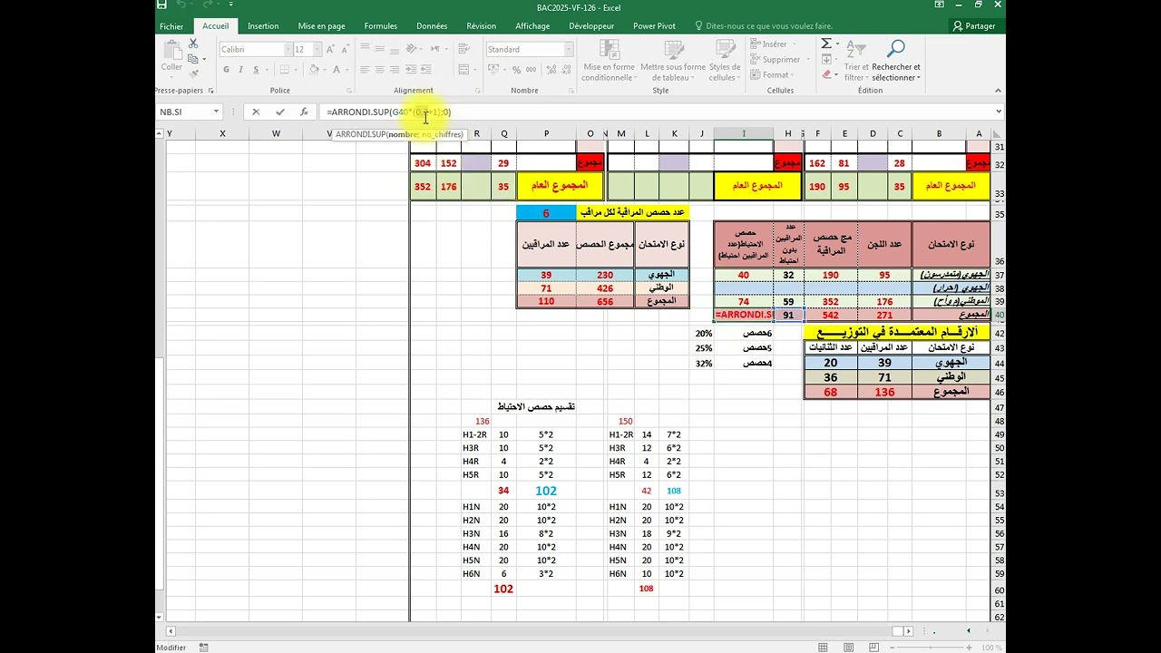The height and width of the screenshot is (653, 1161).
Task: Open the Format cells menu
Action: [771, 74]
